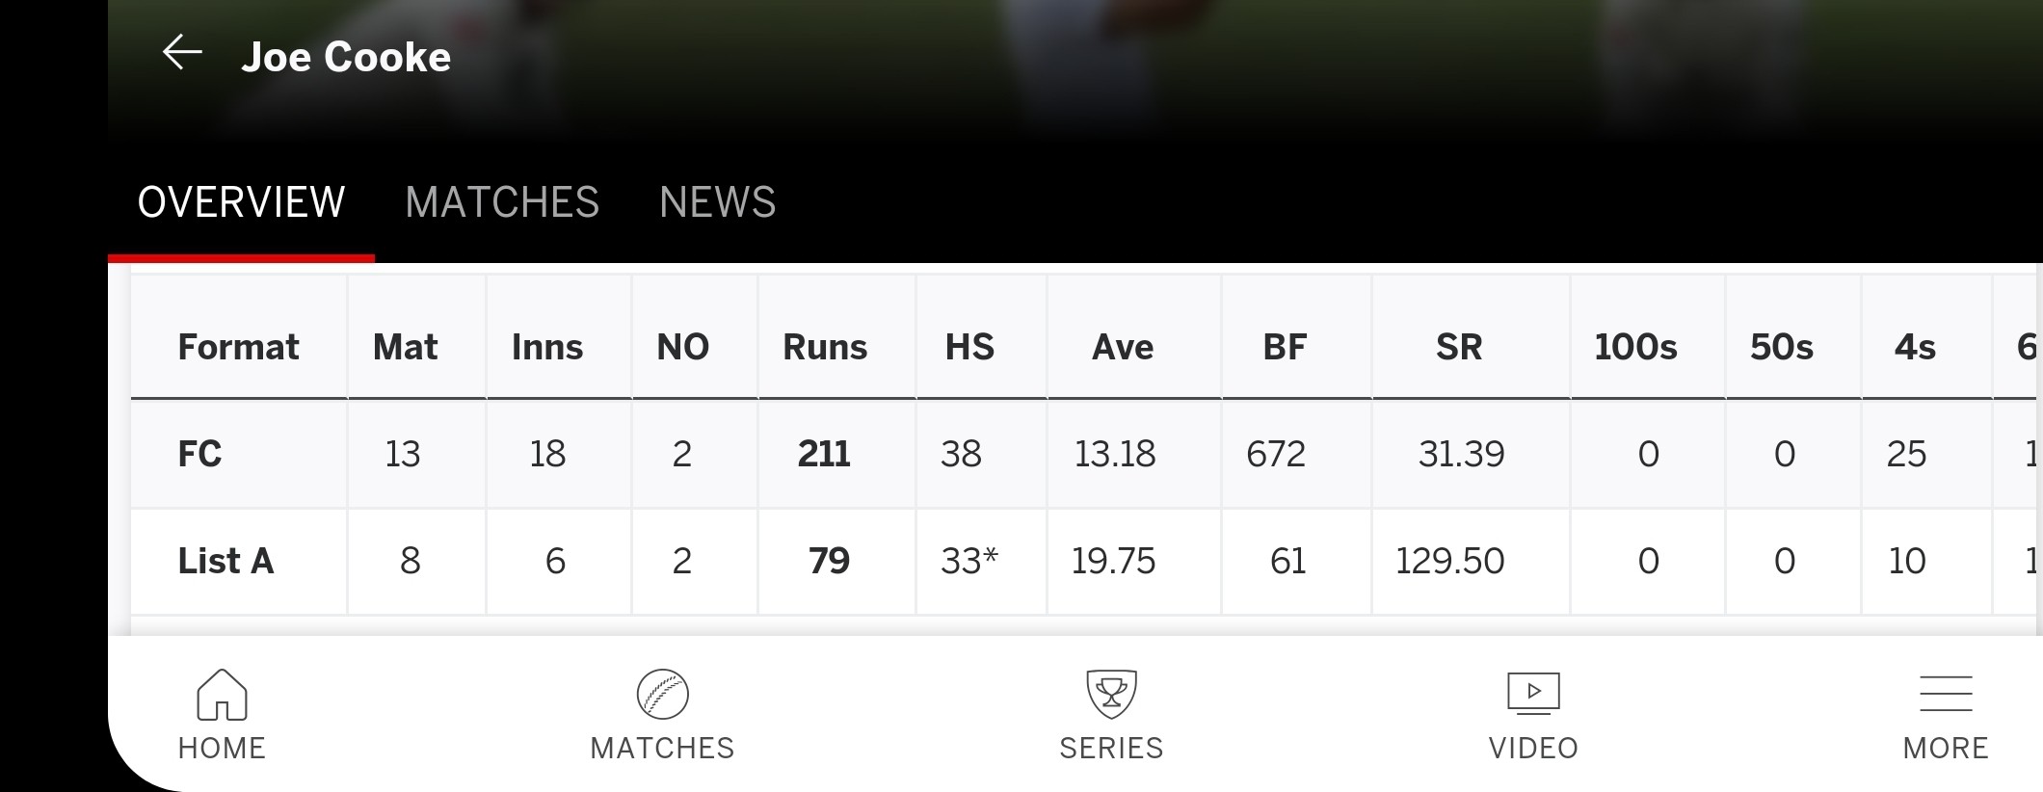Tap the List A high score 33*

click(x=969, y=561)
